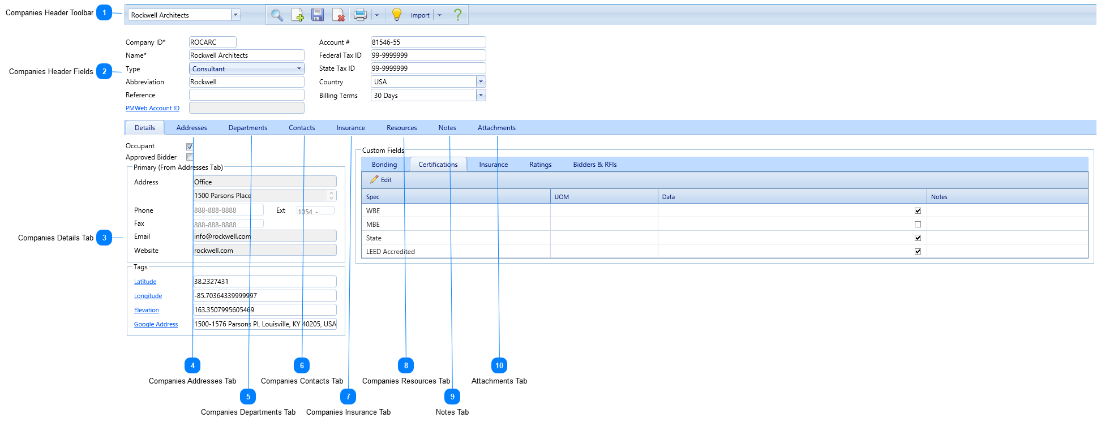The image size is (1101, 422).
Task: Click the Google Address value field
Action: (265, 324)
